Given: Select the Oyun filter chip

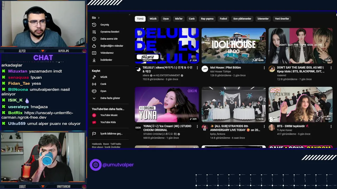Looking at the screenshot, I should click(166, 19).
